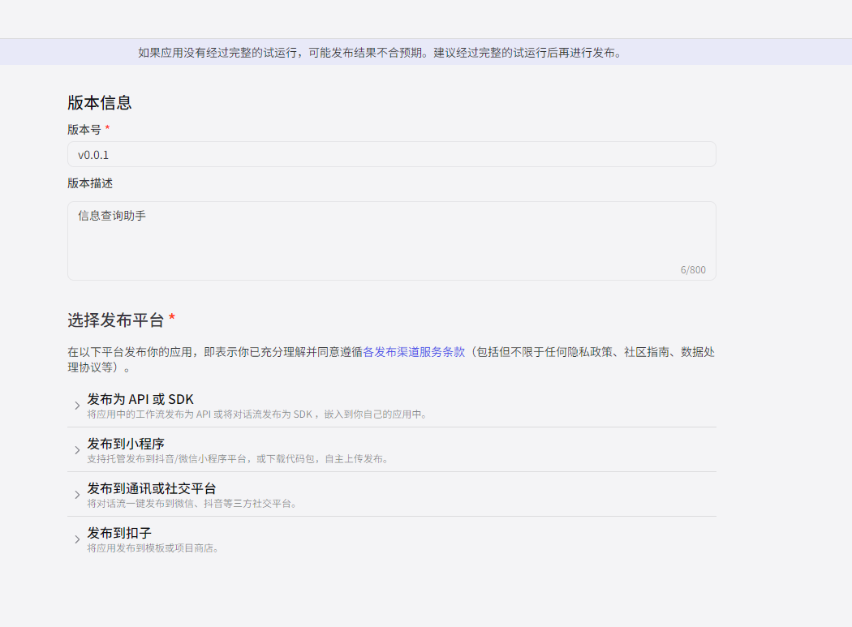Click the 版本描述 field label
The height and width of the screenshot is (627, 852).
point(90,183)
